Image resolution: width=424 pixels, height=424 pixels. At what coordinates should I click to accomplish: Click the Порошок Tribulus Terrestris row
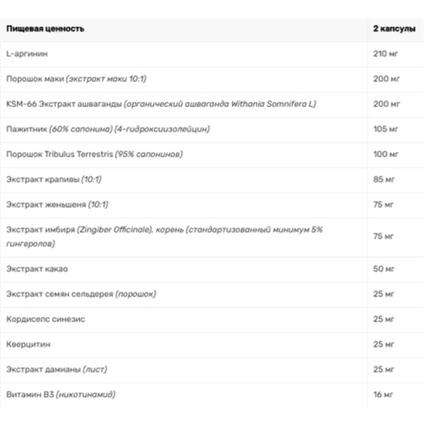point(94,154)
